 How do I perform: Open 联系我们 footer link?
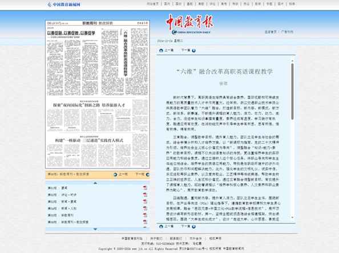tap(176, 239)
